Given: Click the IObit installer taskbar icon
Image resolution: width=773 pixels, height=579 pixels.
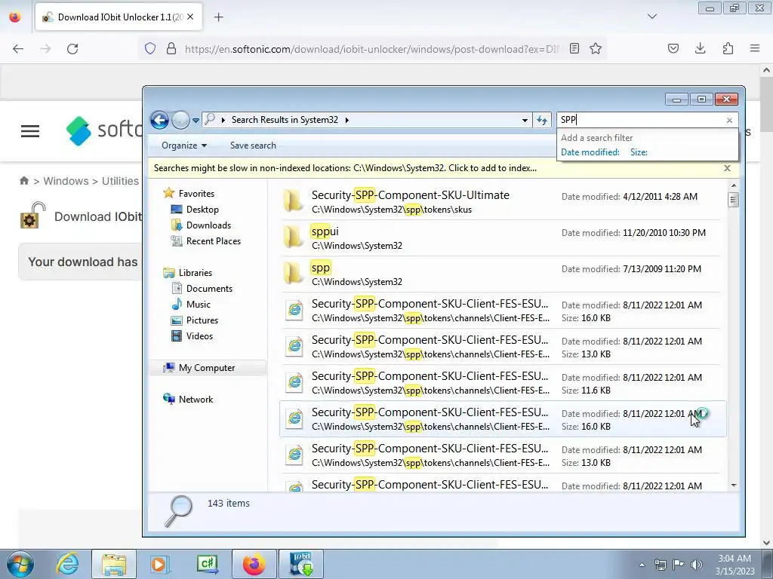Looking at the screenshot, I should click(301, 564).
